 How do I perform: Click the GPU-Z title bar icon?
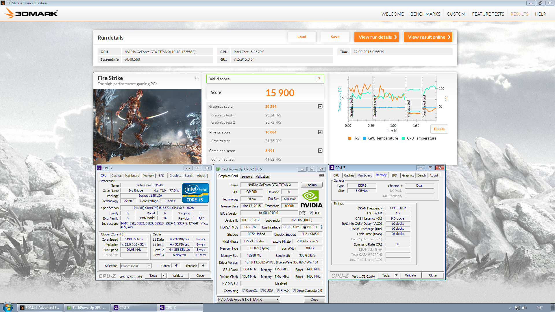(219, 169)
